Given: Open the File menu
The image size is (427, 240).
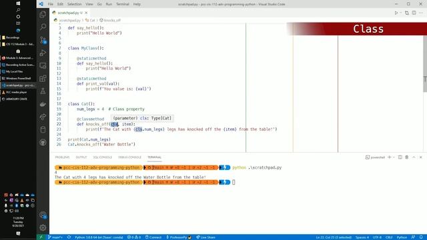Looking at the screenshot, I should point(51,4).
